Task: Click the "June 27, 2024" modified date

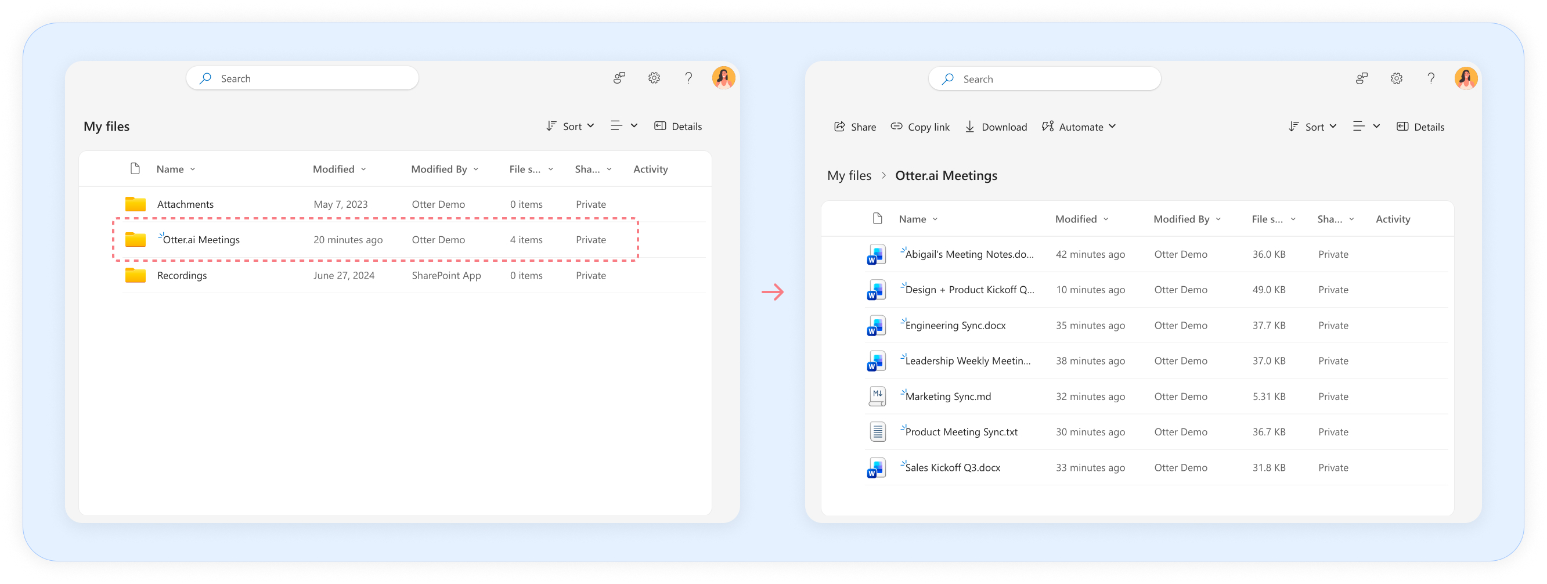Action: 344,275
